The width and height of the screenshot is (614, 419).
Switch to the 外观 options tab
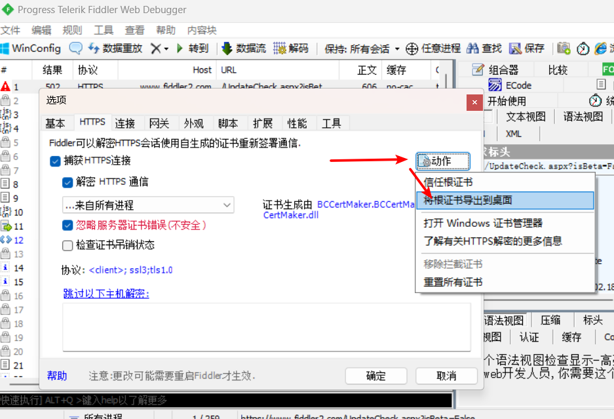[193, 123]
